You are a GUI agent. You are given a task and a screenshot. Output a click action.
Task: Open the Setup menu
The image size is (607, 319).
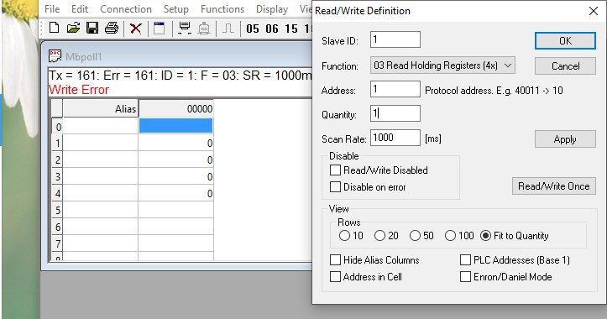tap(175, 9)
